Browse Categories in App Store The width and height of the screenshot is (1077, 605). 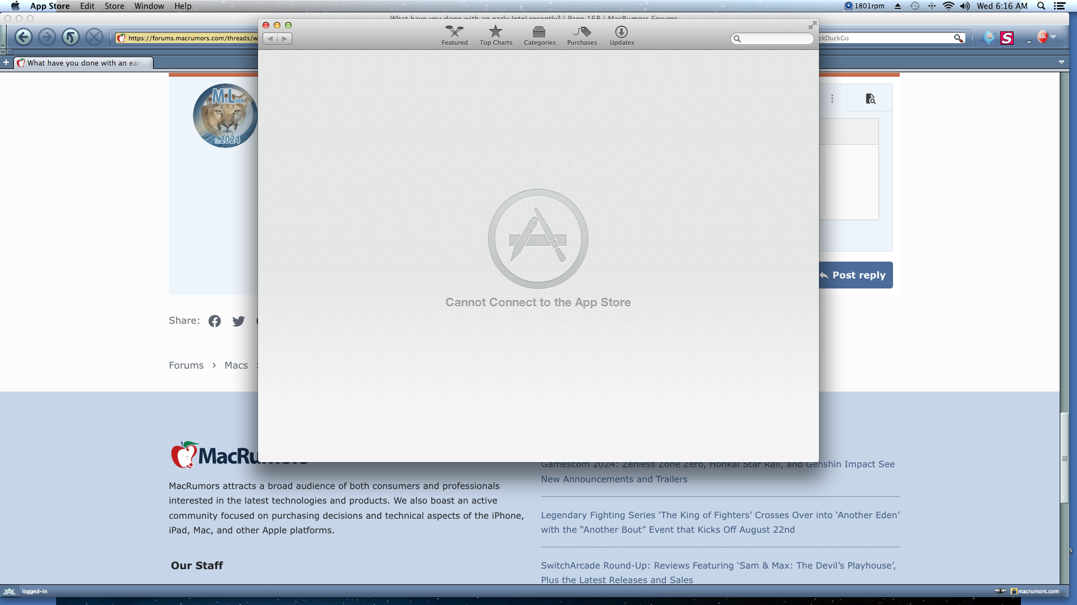coord(540,35)
